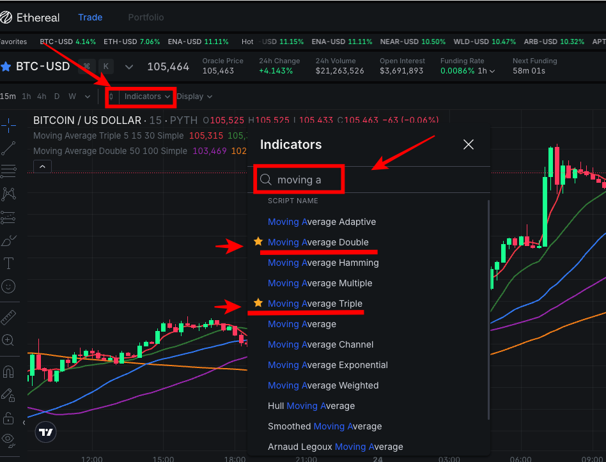Expand the more timeframes chevron
This screenshot has width=606, height=462.
point(88,96)
